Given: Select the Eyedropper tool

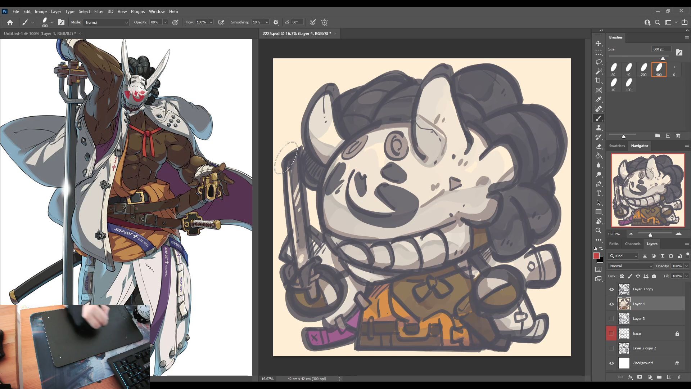Looking at the screenshot, I should [x=599, y=99].
